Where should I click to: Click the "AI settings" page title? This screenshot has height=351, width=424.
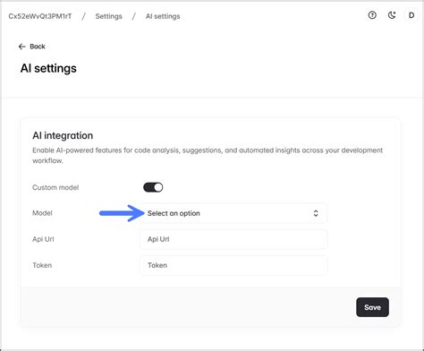coord(48,68)
